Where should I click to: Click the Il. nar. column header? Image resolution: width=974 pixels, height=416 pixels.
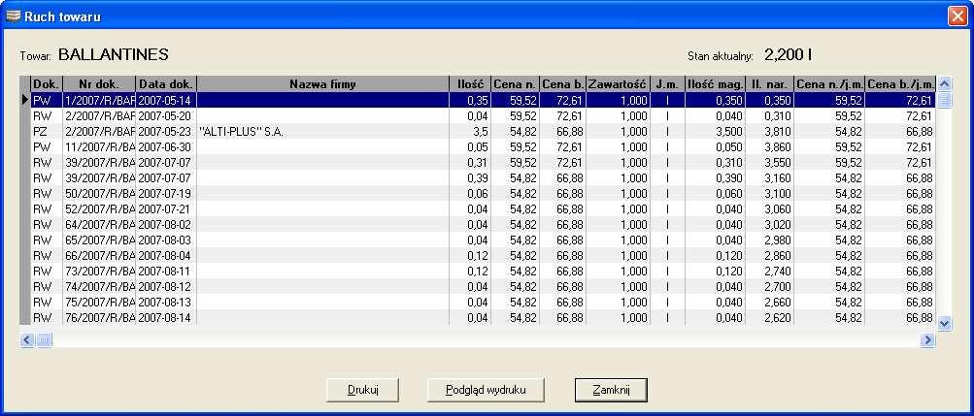770,84
